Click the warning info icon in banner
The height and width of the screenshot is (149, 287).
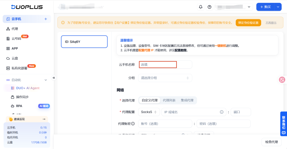click(63, 23)
